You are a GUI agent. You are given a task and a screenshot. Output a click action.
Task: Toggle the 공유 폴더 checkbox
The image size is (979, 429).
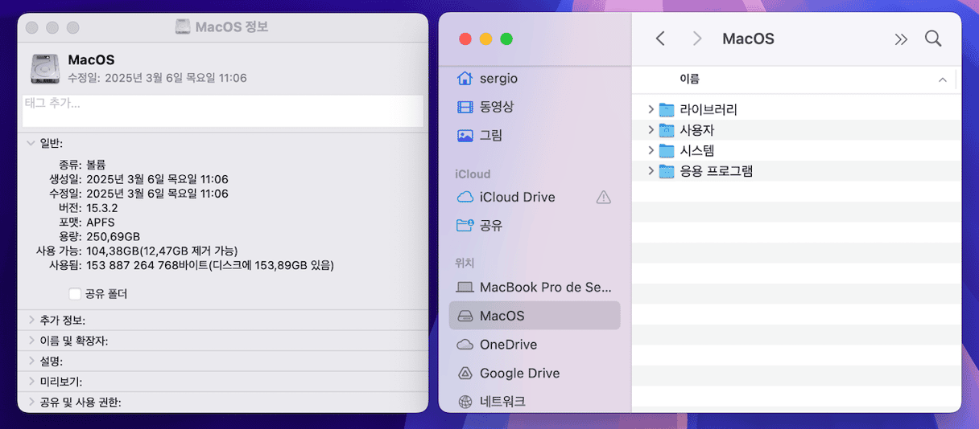tap(75, 294)
